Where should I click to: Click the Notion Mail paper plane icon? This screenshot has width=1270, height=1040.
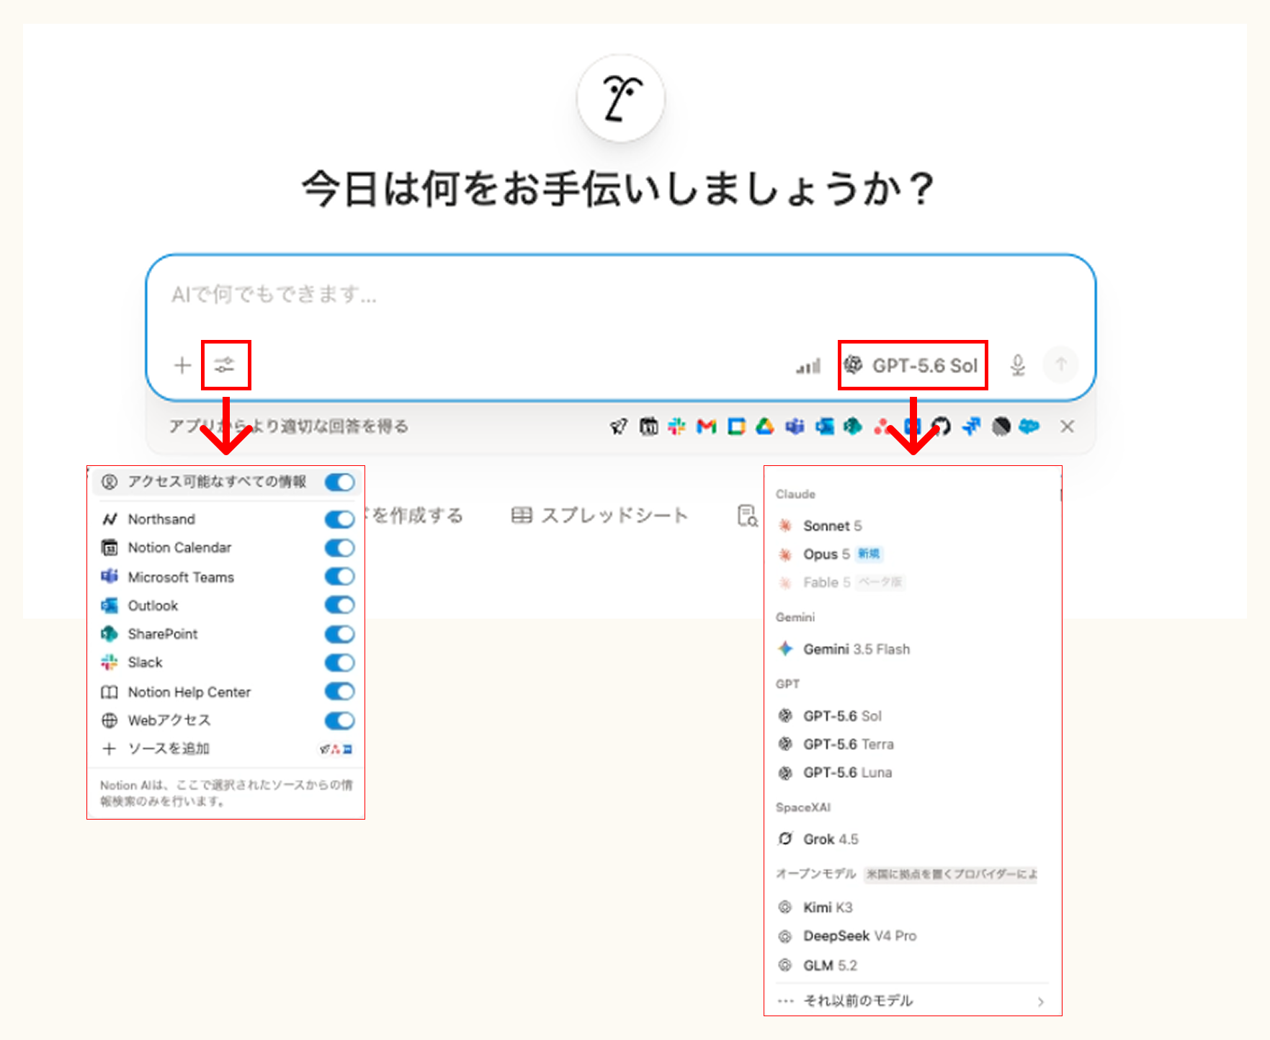tap(619, 426)
